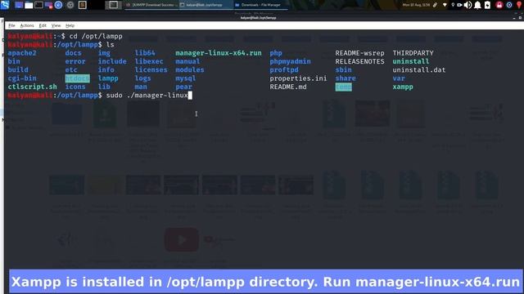Click 'THIRDPARTY' file name

tap(413, 53)
